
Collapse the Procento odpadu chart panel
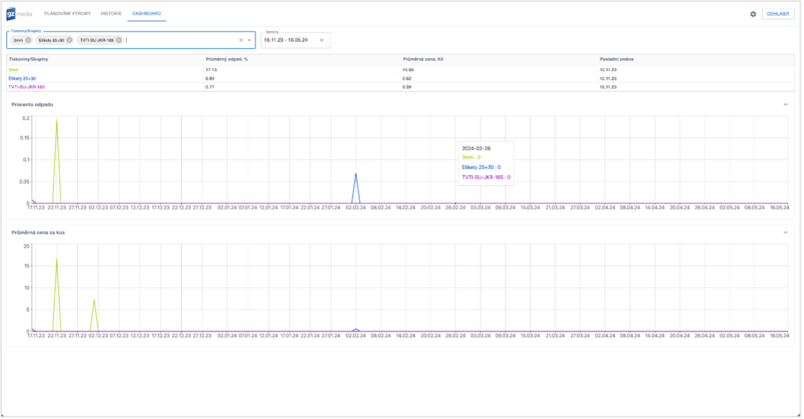tap(786, 105)
